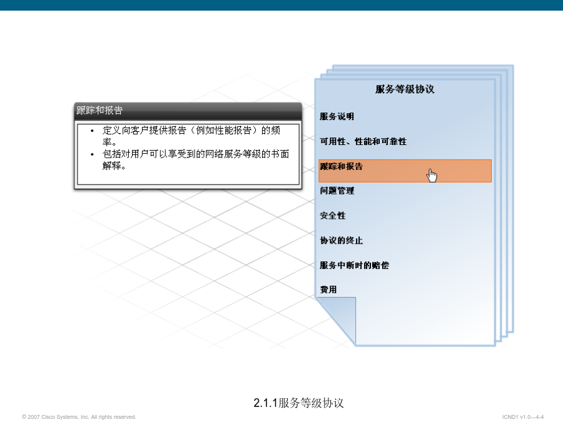This screenshot has width=563, height=422.
Task: Click the 可用性、性能和可靠性 entry
Action: [363, 141]
